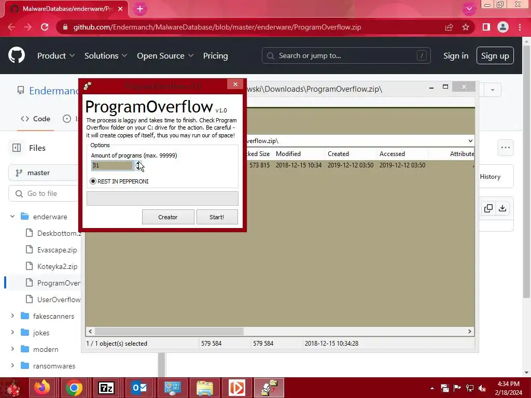531x398 pixels.
Task: Copy raw file with the copy icon
Action: click(488, 208)
